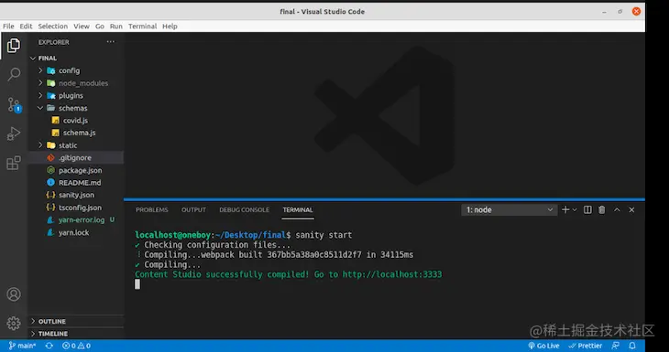Open the Run and Debug view
Screen dimensions: 669x352
pos(14,133)
